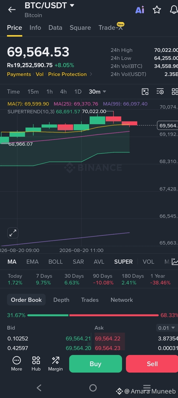
Task: Open Margin trading icon
Action: point(55,364)
